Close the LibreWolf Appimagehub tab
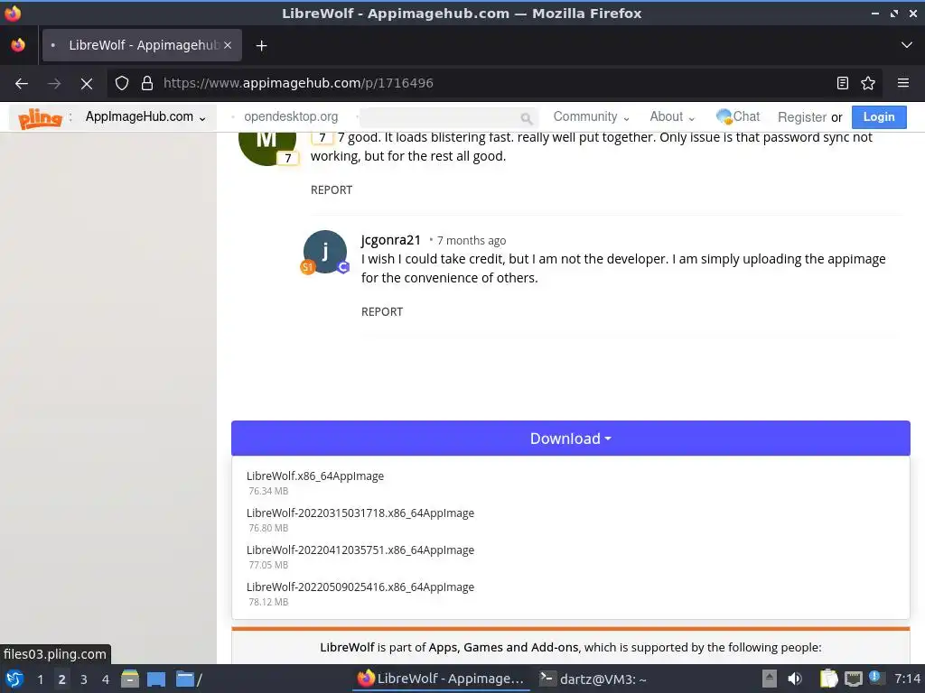The width and height of the screenshot is (925, 693). coord(228,45)
